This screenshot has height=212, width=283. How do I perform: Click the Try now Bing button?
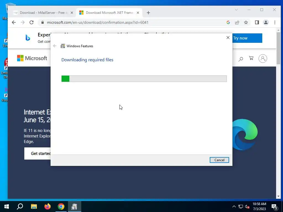pyautogui.click(x=247, y=38)
